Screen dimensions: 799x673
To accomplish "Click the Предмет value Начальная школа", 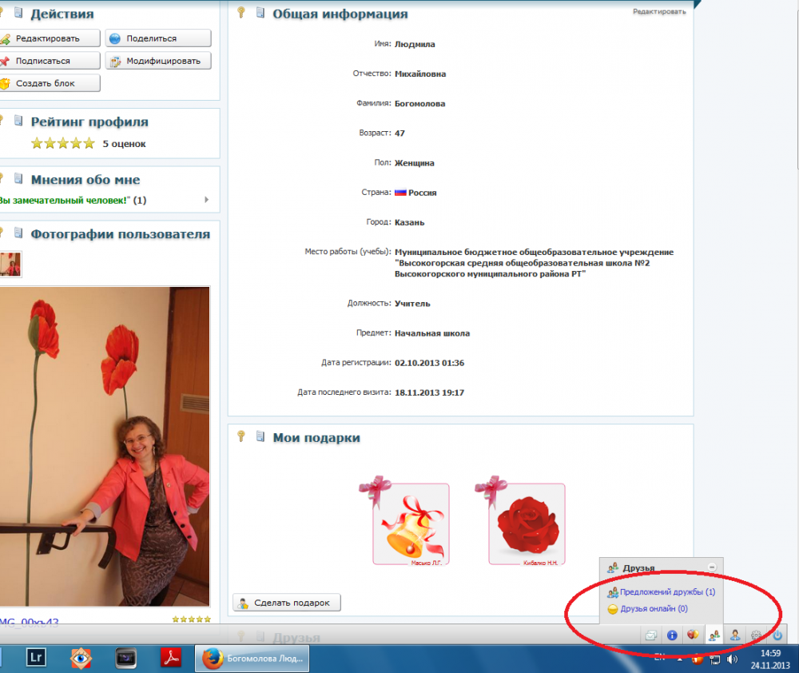I will [432, 333].
